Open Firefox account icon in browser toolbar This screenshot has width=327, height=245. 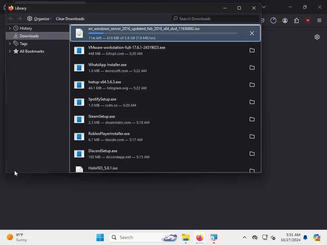(285, 20)
